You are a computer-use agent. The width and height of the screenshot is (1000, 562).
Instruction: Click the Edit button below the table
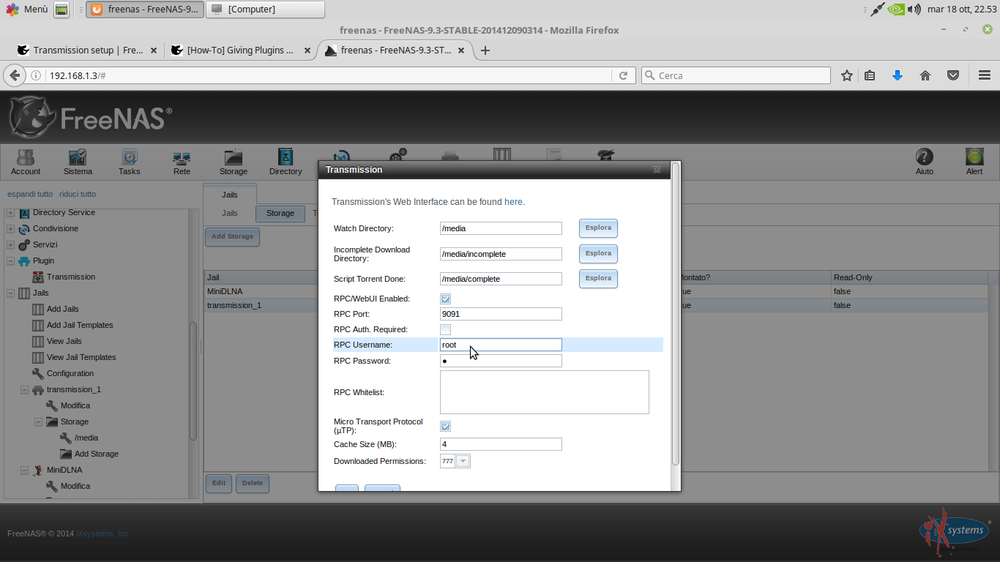219,484
